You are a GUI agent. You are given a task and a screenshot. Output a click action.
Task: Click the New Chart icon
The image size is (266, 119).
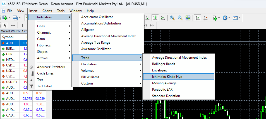pos(5,18)
